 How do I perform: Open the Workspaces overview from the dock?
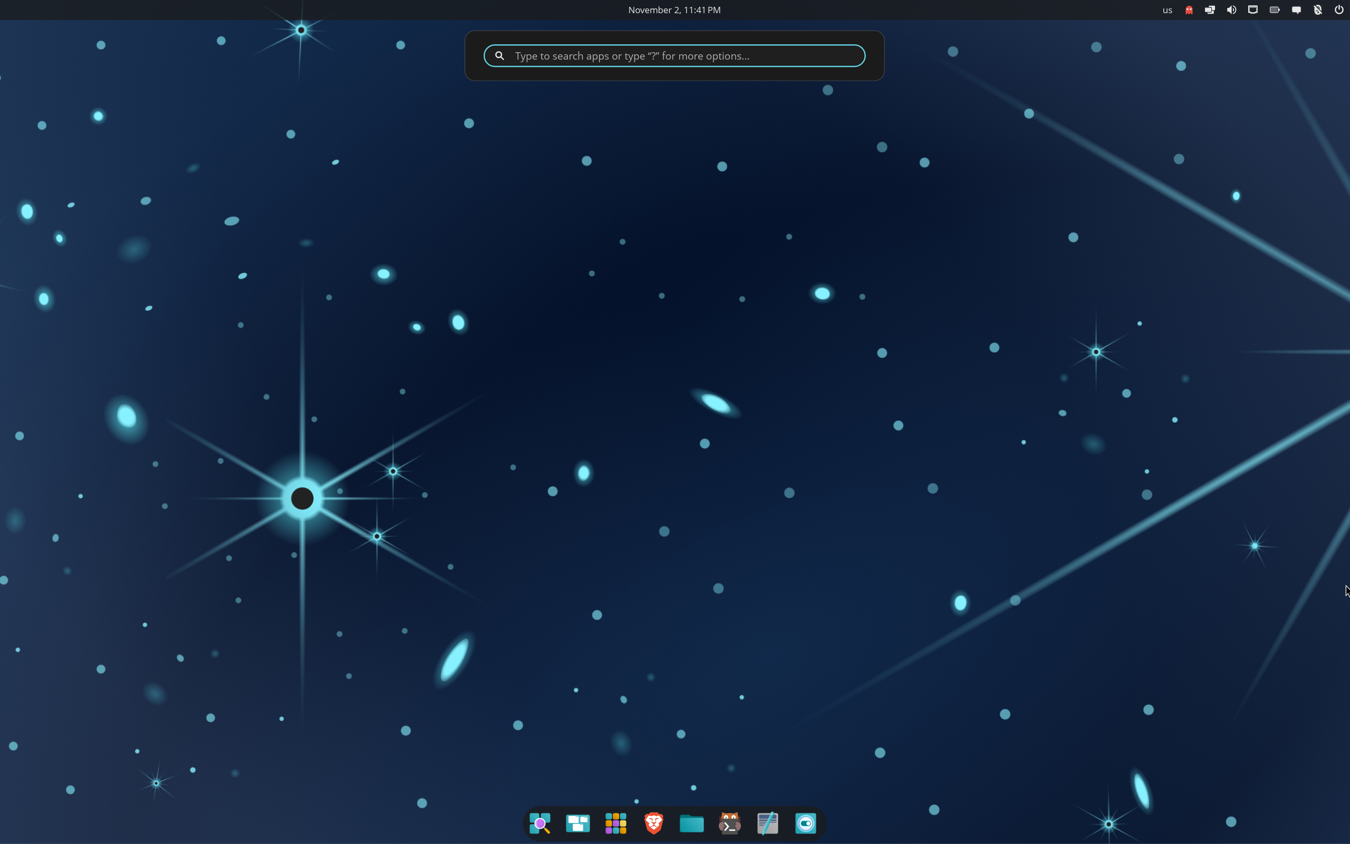pyautogui.click(x=578, y=823)
